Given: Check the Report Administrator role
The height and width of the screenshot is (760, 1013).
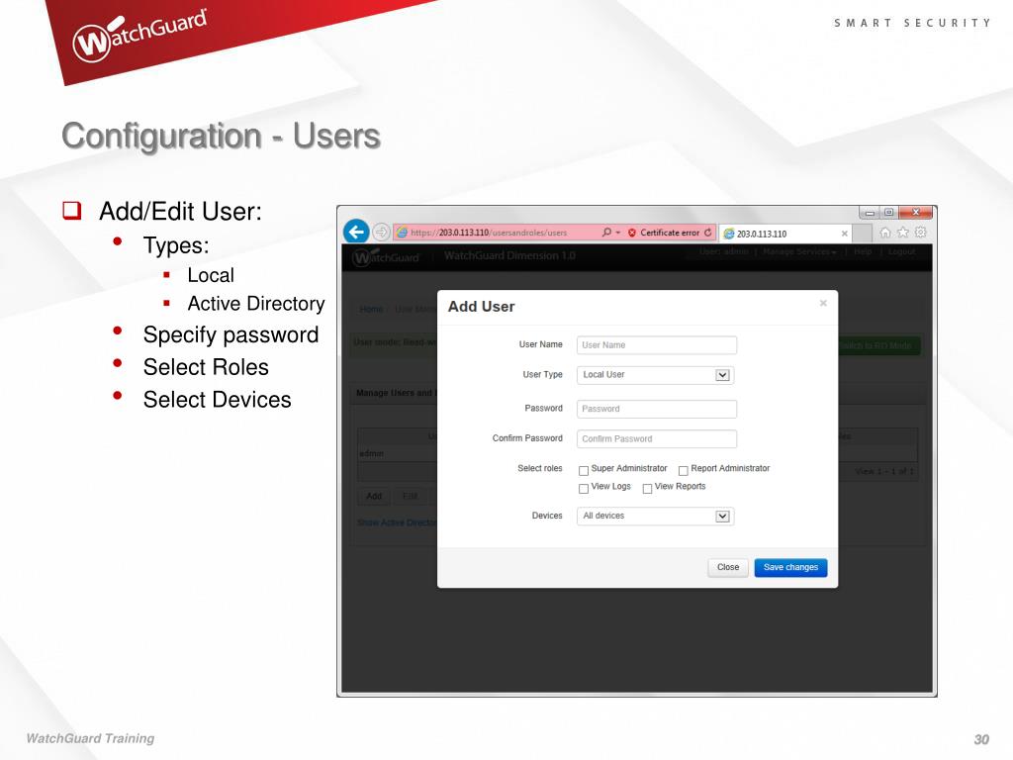Looking at the screenshot, I should (x=683, y=470).
